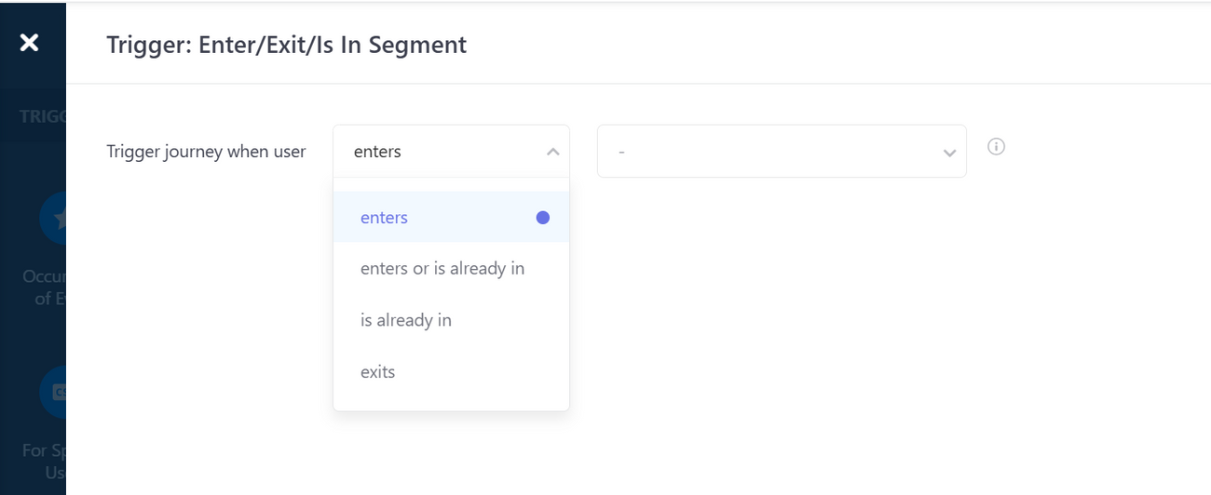The height and width of the screenshot is (495, 1211).
Task: Click the 'Trigger journey when user' label
Action: pyautogui.click(x=206, y=152)
